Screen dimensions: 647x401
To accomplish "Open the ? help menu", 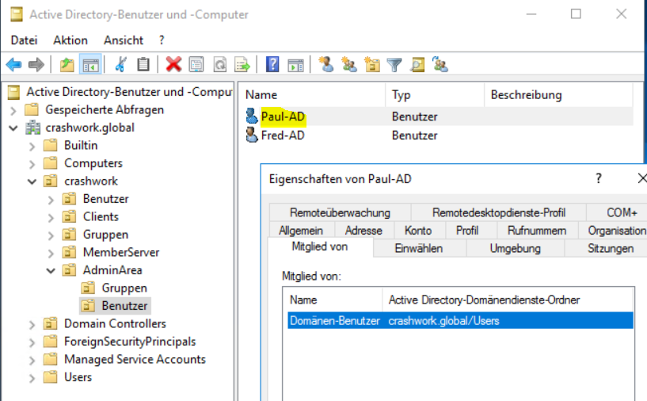I will pyautogui.click(x=162, y=40).
